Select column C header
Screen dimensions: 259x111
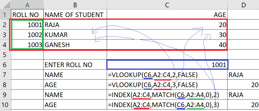[167, 5]
